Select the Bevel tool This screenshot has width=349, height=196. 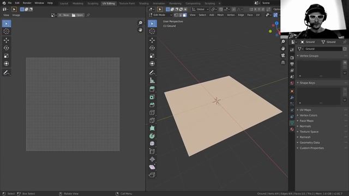[152, 105]
